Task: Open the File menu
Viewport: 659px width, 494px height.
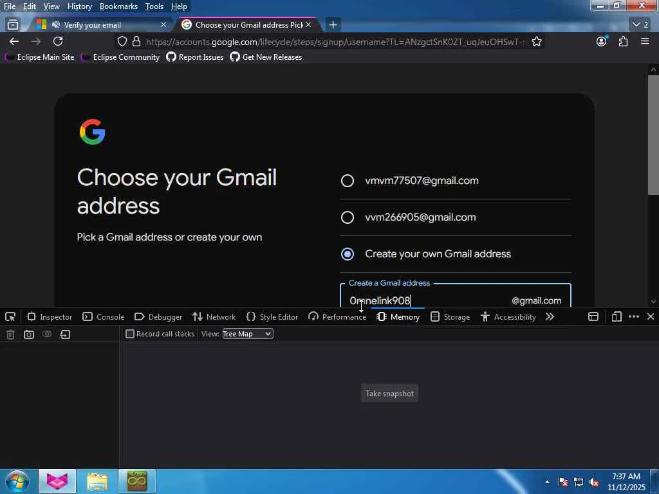Action: (x=10, y=6)
